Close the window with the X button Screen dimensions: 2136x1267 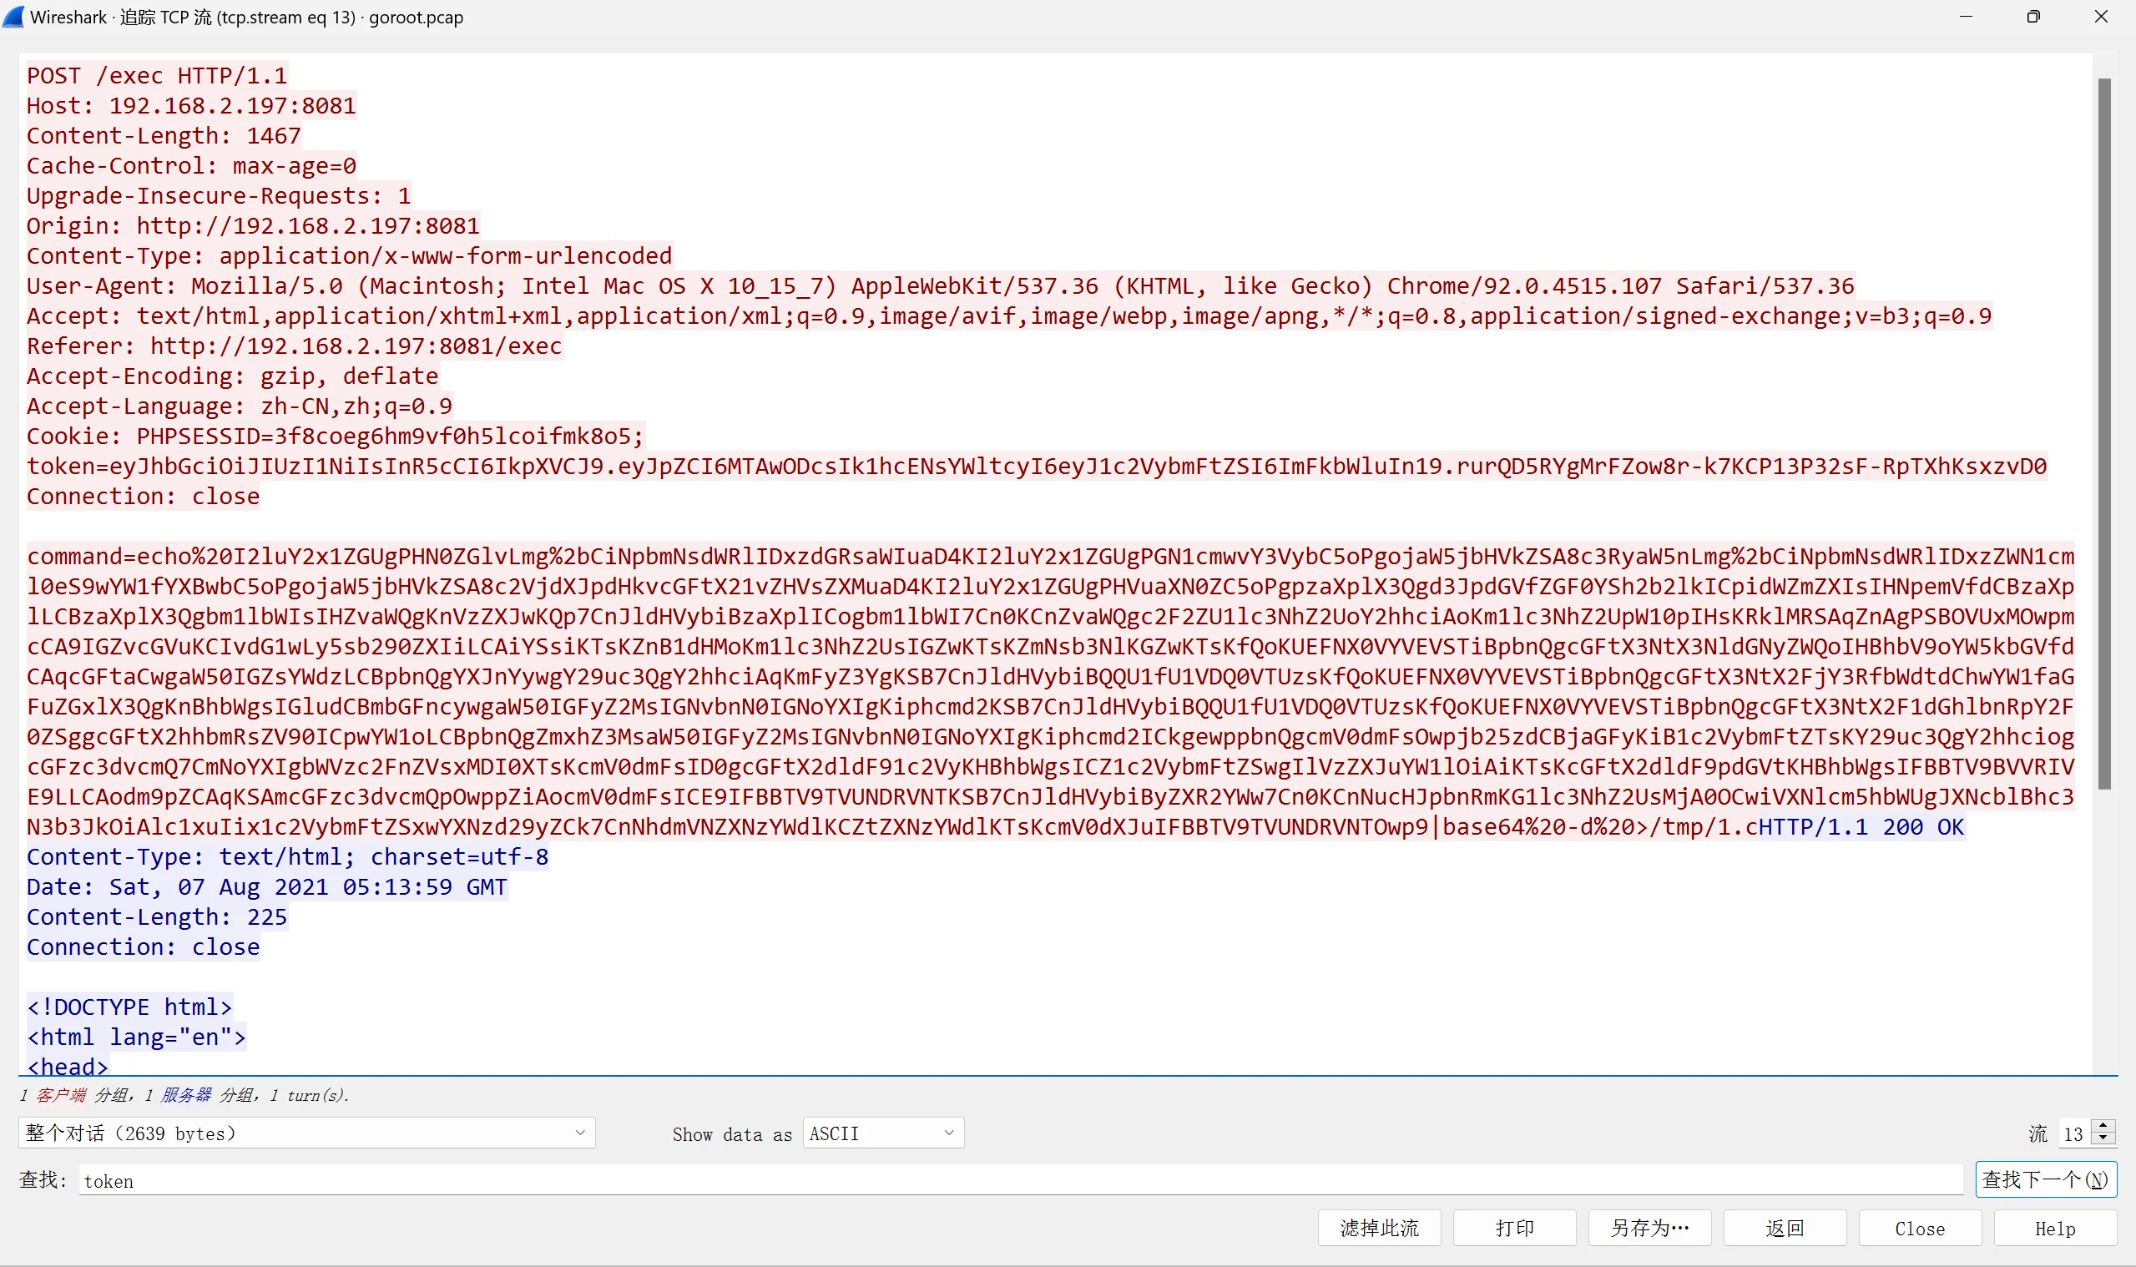2101,17
